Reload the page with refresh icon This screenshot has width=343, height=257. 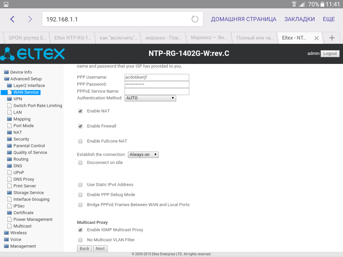195,19
